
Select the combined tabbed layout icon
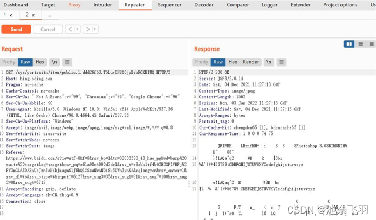coord(371,44)
